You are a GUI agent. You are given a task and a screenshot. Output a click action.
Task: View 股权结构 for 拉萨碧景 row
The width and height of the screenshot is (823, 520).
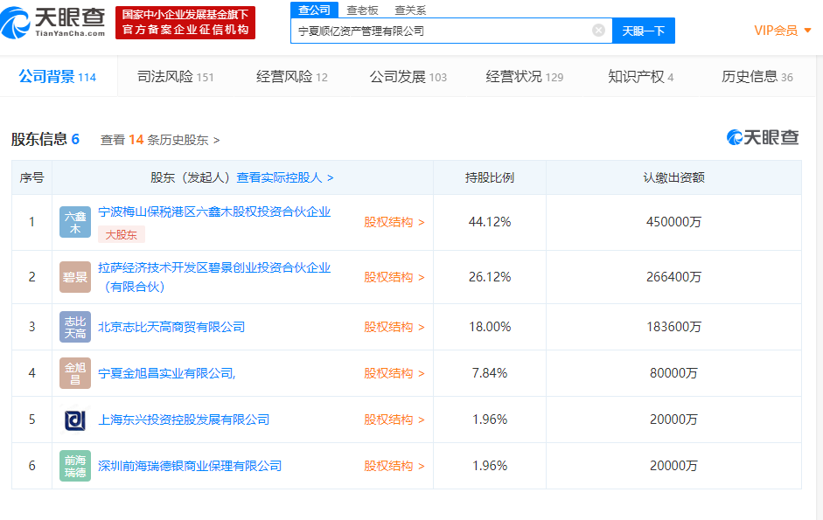tap(394, 277)
